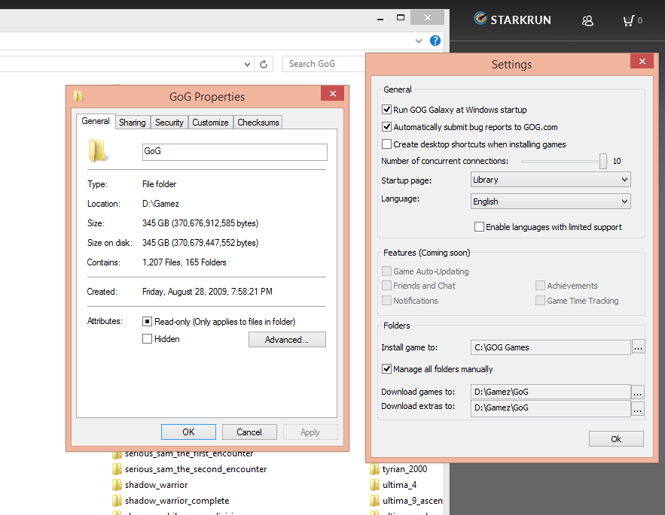
Task: Click the Install game to path field
Action: 551,347
